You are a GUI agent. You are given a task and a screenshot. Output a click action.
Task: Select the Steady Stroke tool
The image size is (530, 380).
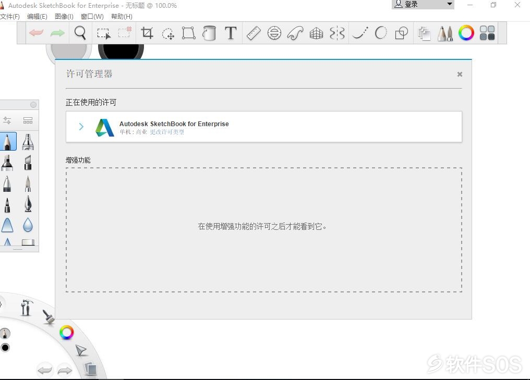(359, 33)
